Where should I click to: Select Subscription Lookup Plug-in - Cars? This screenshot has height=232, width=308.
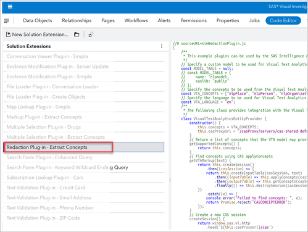(x=84, y=178)
